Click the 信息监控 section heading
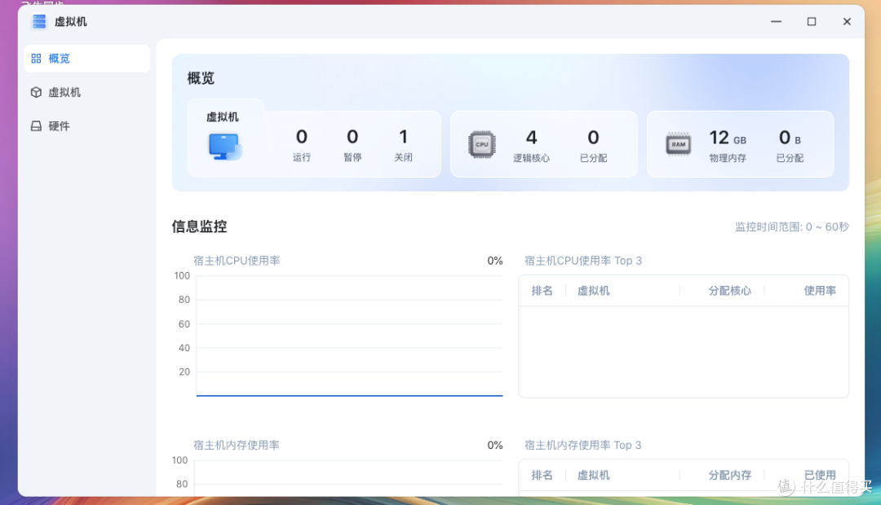The height and width of the screenshot is (505, 881). 200,226
